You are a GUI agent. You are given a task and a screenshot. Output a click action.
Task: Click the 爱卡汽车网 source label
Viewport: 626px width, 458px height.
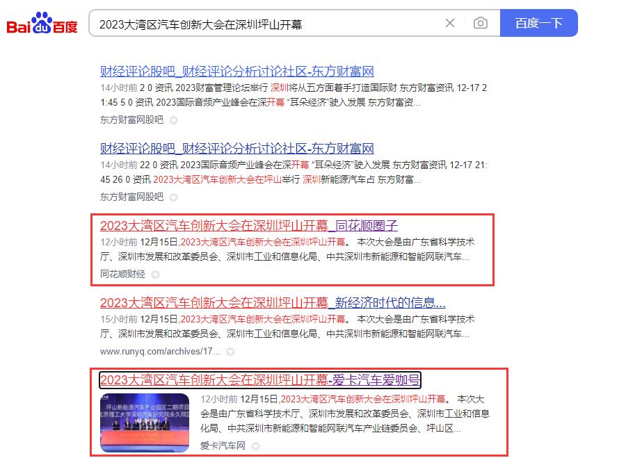pos(223,445)
